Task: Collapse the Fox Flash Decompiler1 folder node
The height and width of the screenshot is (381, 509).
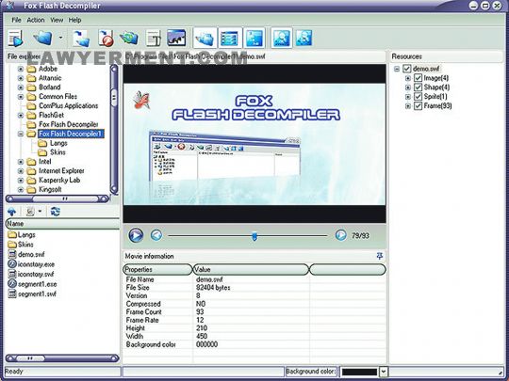Action: [x=21, y=134]
